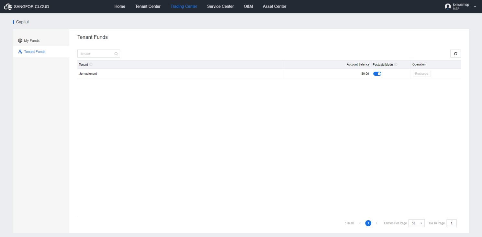Click the Go To Page input
This screenshot has width=482, height=237.
point(452,223)
